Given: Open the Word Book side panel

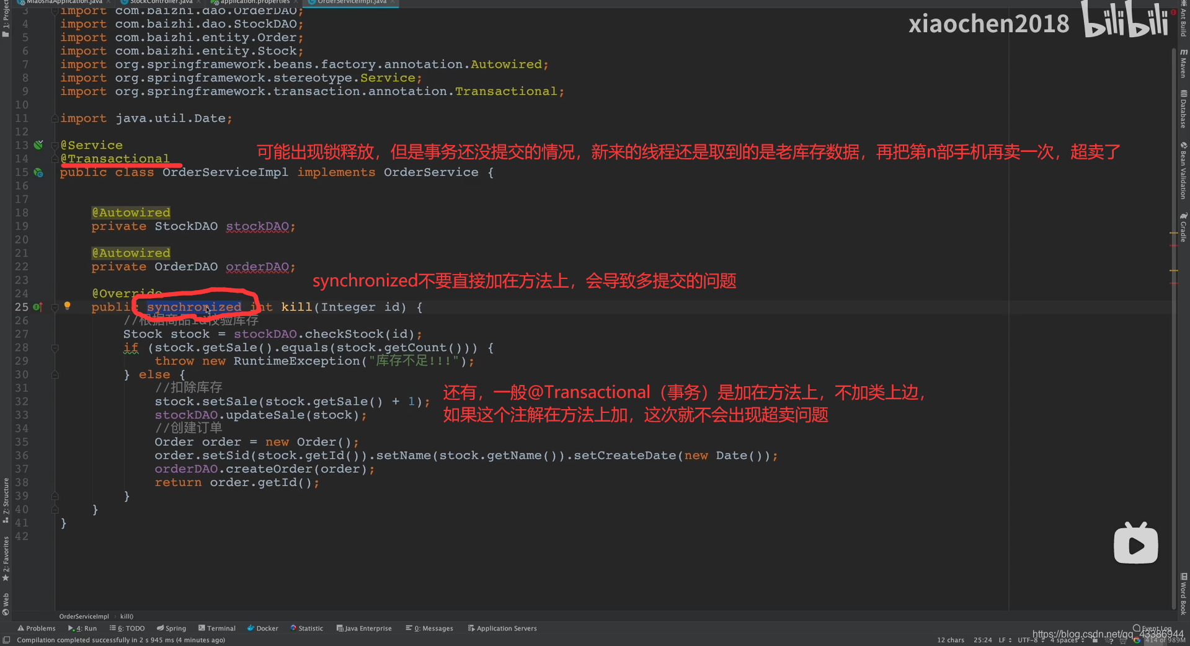Looking at the screenshot, I should 1183,593.
